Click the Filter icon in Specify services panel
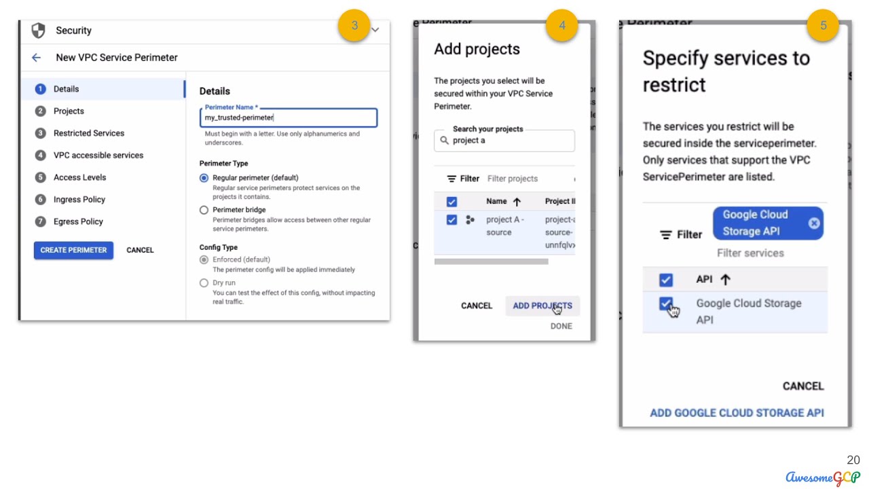869x489 pixels. (666, 234)
